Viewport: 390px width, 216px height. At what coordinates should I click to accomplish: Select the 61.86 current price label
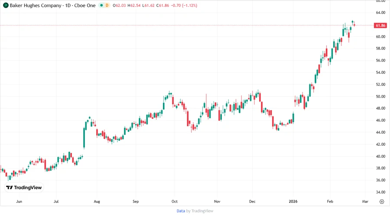380,26
